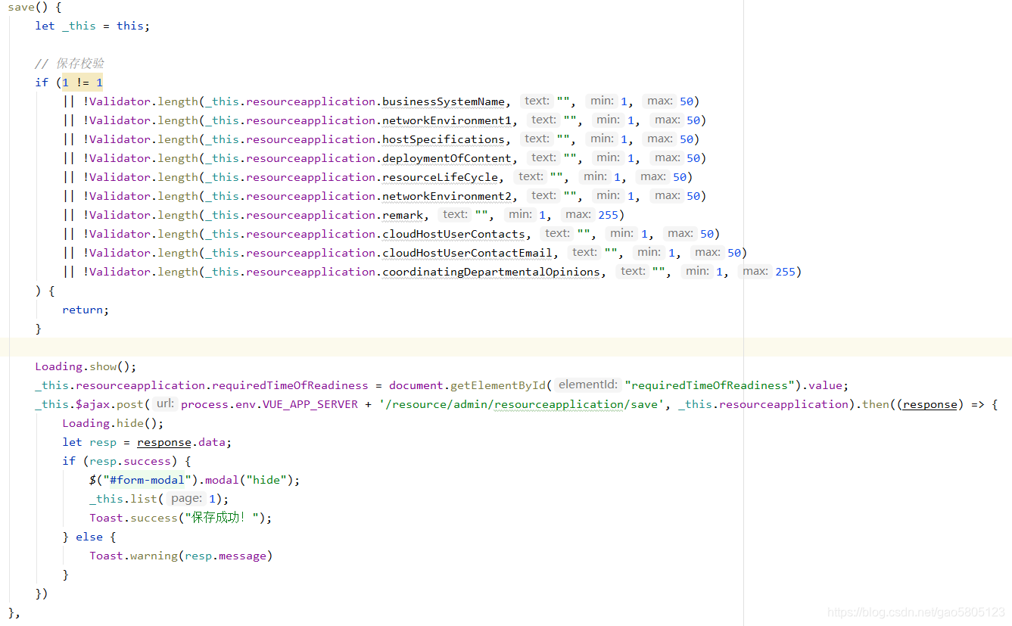Click the 'Toast.warning' call
This screenshot has width=1012, height=626.
click(132, 556)
